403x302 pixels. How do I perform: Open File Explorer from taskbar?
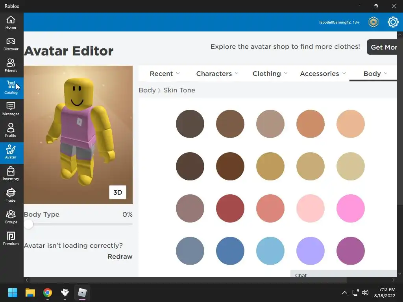coord(30,293)
